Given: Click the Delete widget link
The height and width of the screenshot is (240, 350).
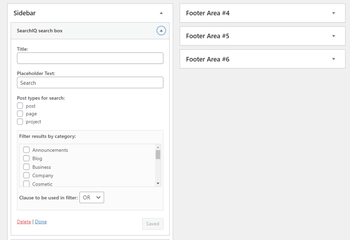Looking at the screenshot, I should (x=24, y=222).
